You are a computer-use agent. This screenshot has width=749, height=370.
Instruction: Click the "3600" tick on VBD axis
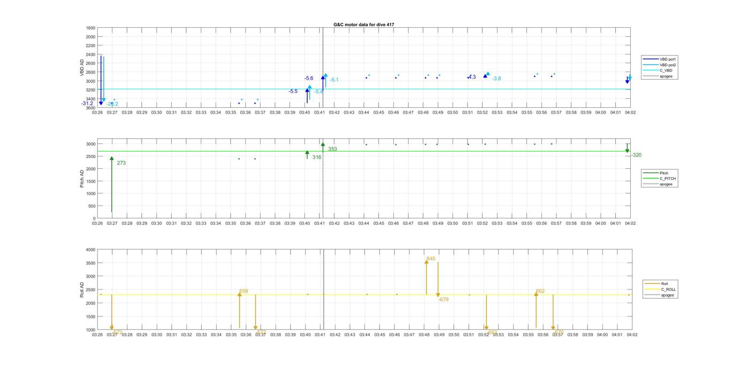90,108
